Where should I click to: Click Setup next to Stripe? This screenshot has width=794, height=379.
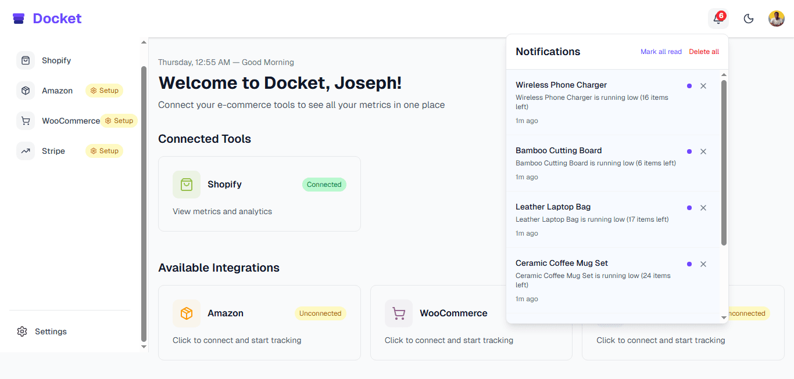pyautogui.click(x=104, y=151)
